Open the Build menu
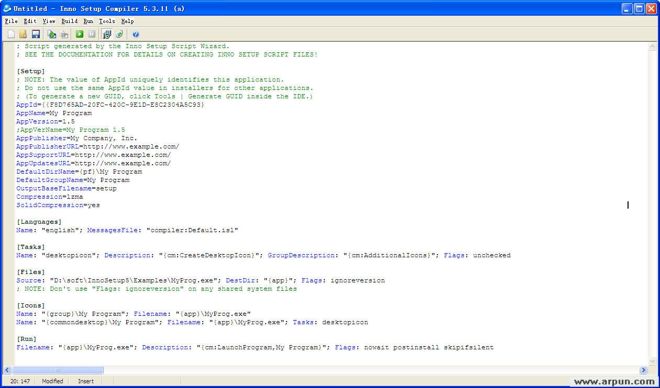This screenshot has width=660, height=388. click(x=69, y=21)
